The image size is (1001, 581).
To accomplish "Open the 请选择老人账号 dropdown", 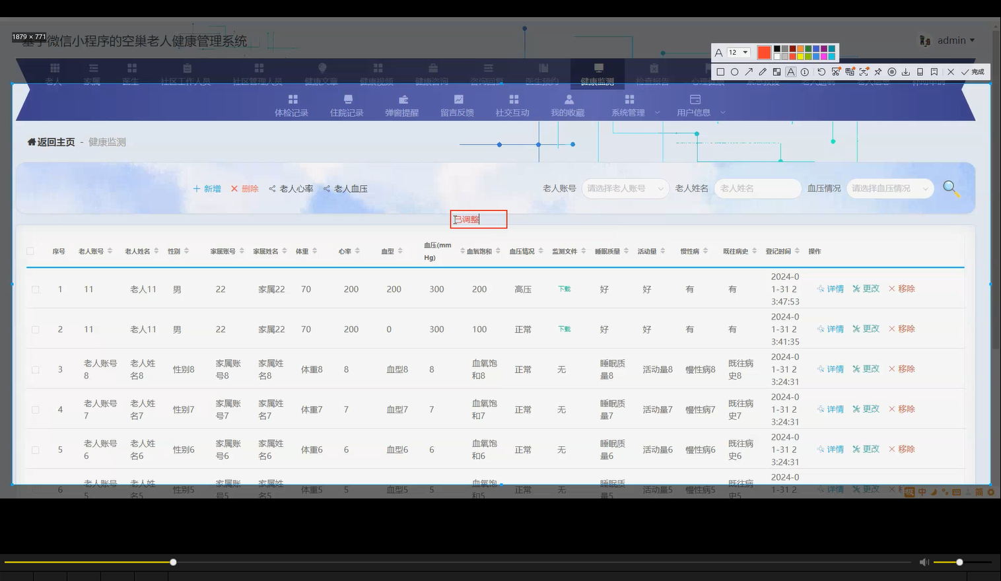I will click(x=625, y=188).
